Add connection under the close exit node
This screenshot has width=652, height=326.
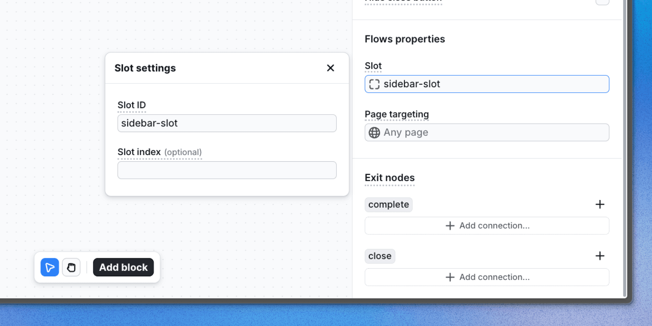[486, 277]
